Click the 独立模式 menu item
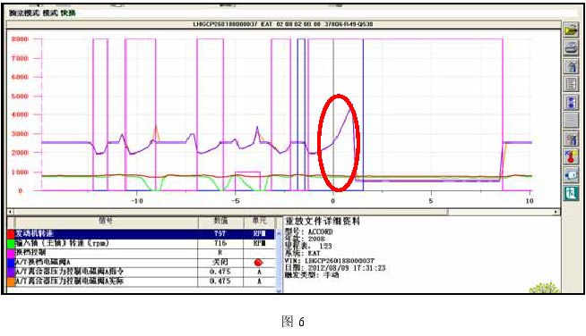The width and height of the screenshot is (586, 336). 24,13
